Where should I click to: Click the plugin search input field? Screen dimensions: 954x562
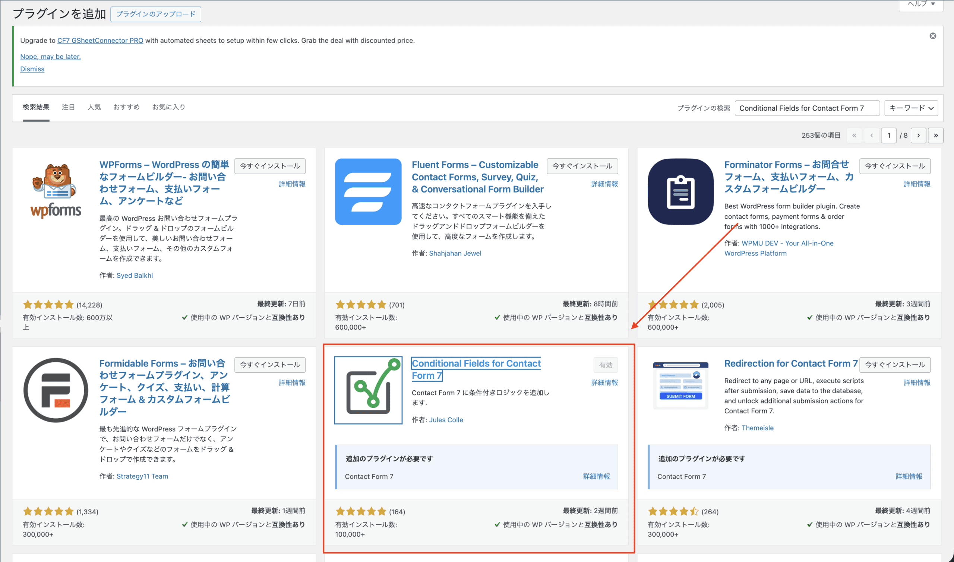[x=807, y=108]
